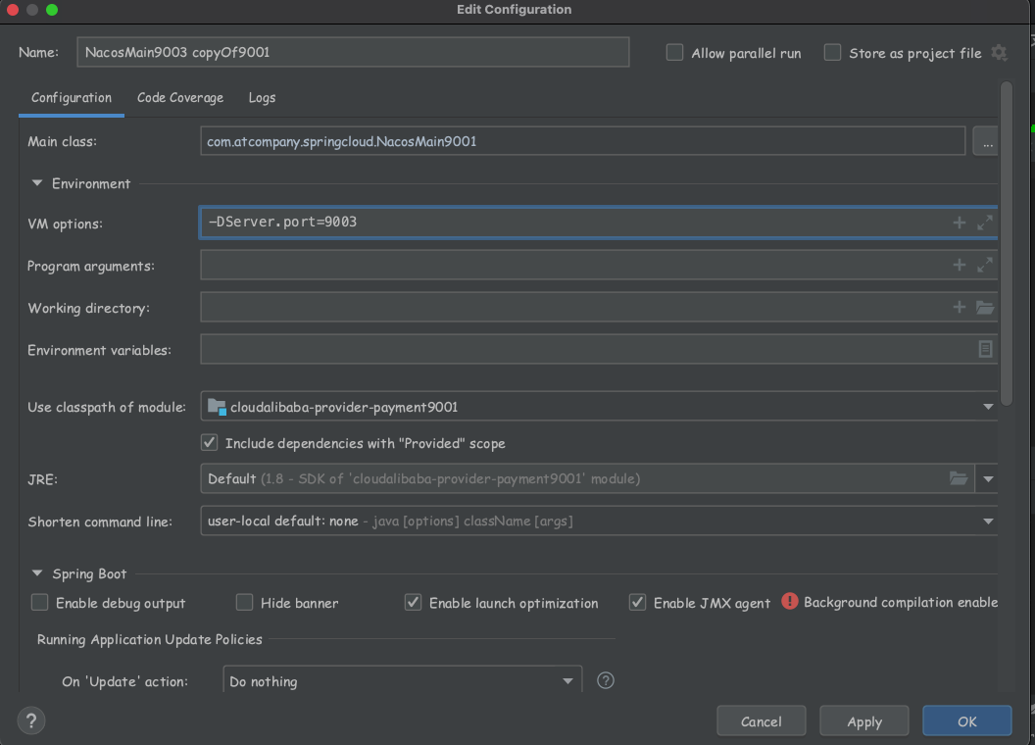This screenshot has height=745, width=1035.
Task: Browse for JRE folder icon
Action: coord(959,478)
